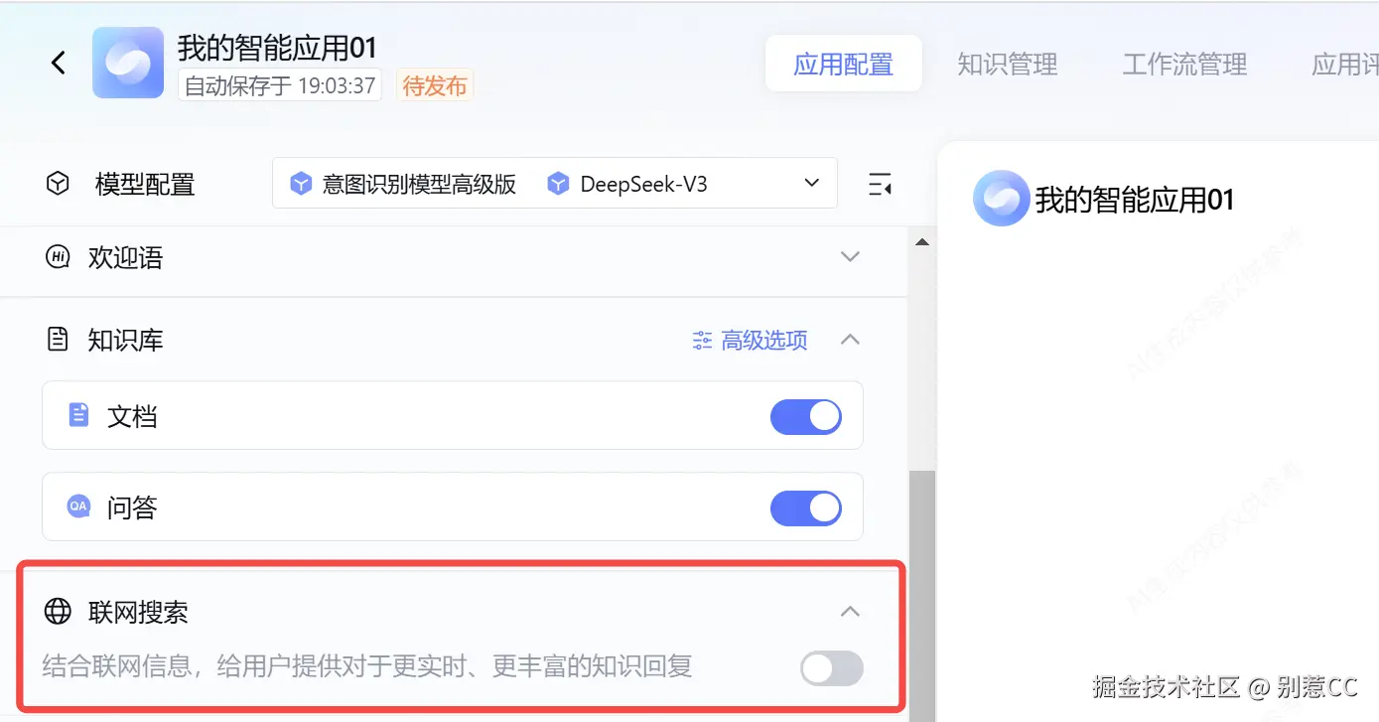The width and height of the screenshot is (1379, 722).
Task: Disable the 问答 knowledge base toggle
Action: (x=806, y=508)
